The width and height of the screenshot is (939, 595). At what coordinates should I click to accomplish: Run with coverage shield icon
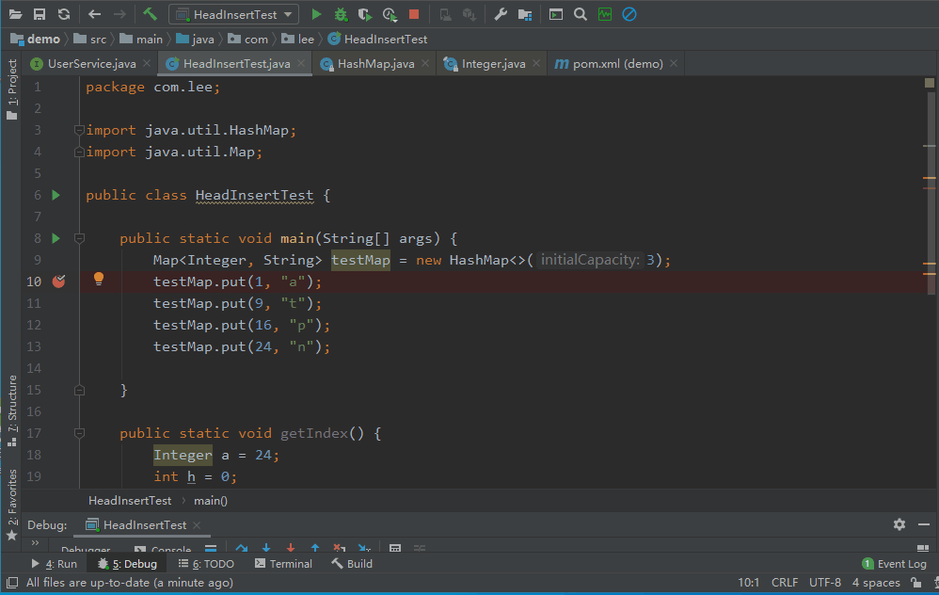click(x=365, y=14)
